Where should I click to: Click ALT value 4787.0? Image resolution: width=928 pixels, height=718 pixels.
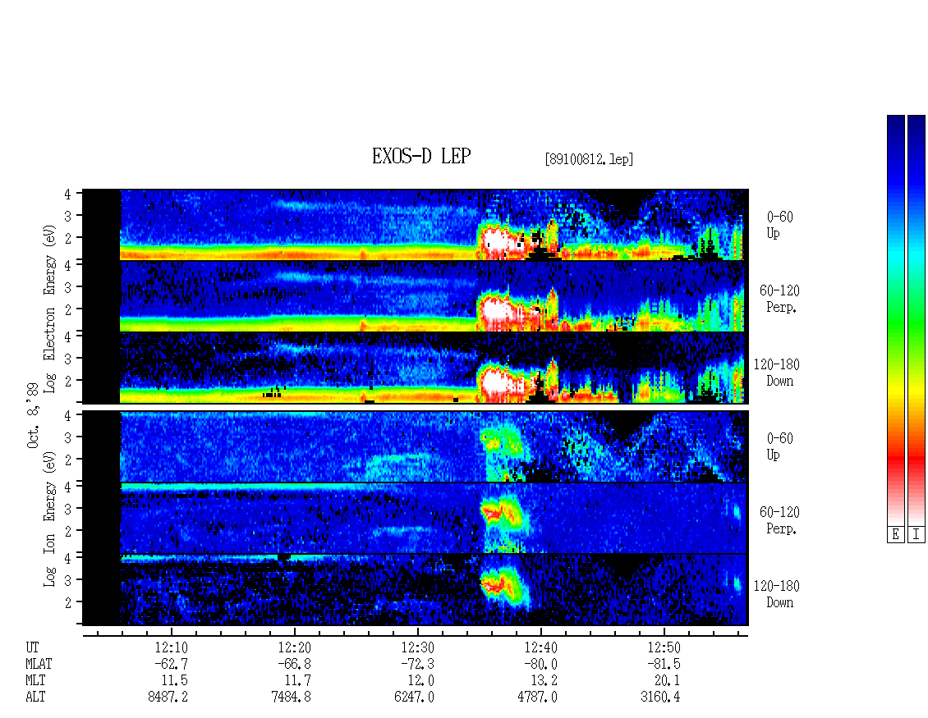click(537, 697)
